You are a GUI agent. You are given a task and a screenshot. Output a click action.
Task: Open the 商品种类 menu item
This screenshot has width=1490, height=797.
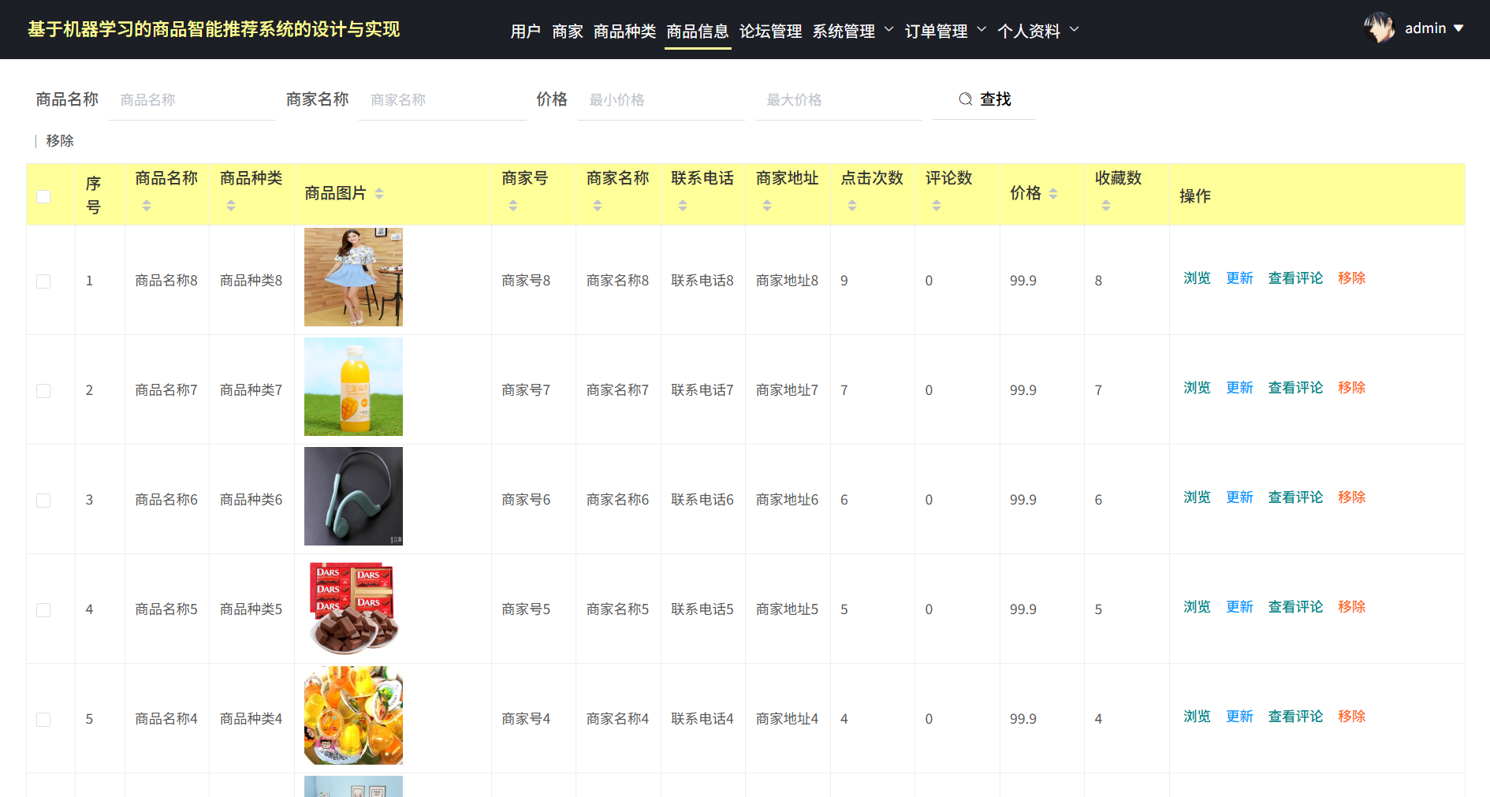[624, 32]
